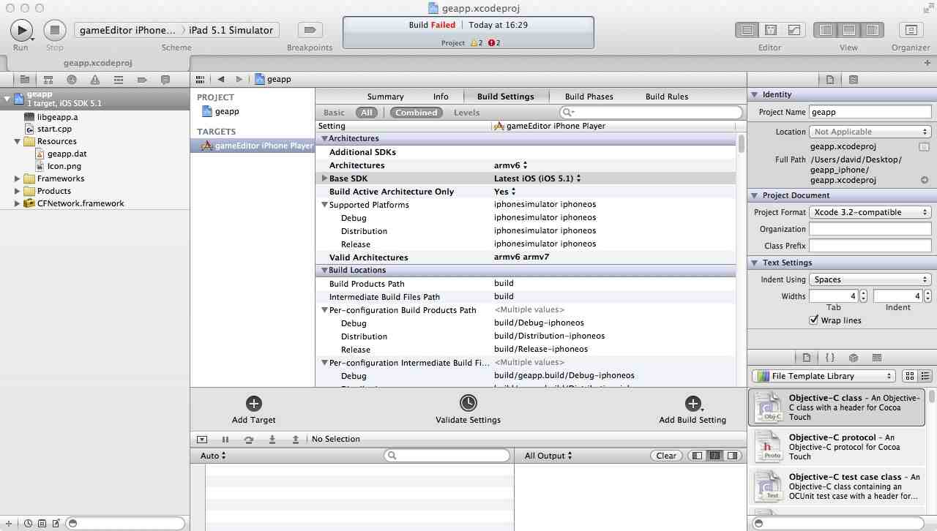The height and width of the screenshot is (531, 937).
Task: Open the Indent Using dropdown
Action: click(870, 279)
